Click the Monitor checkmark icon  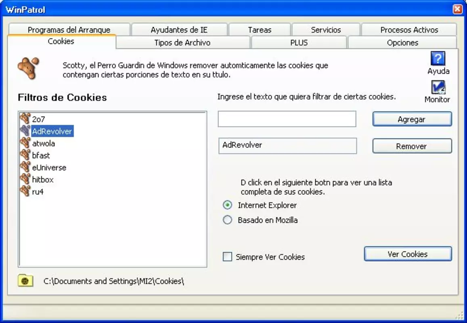(x=438, y=87)
